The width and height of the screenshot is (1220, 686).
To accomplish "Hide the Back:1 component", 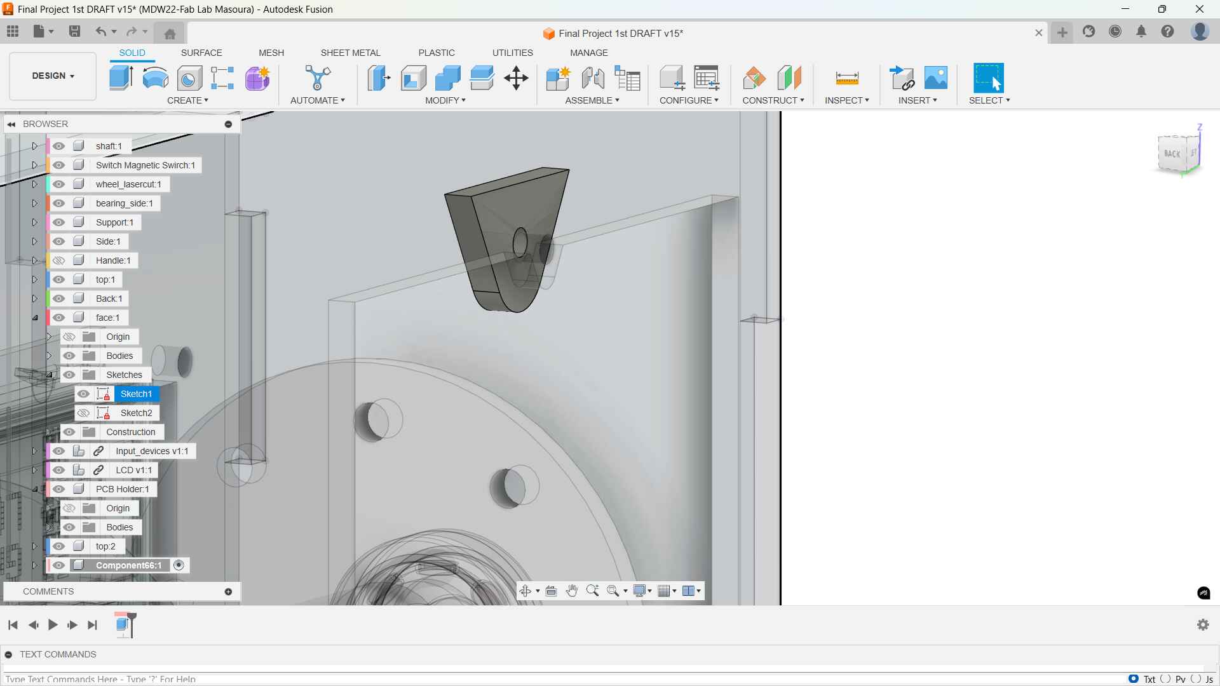I will [59, 299].
